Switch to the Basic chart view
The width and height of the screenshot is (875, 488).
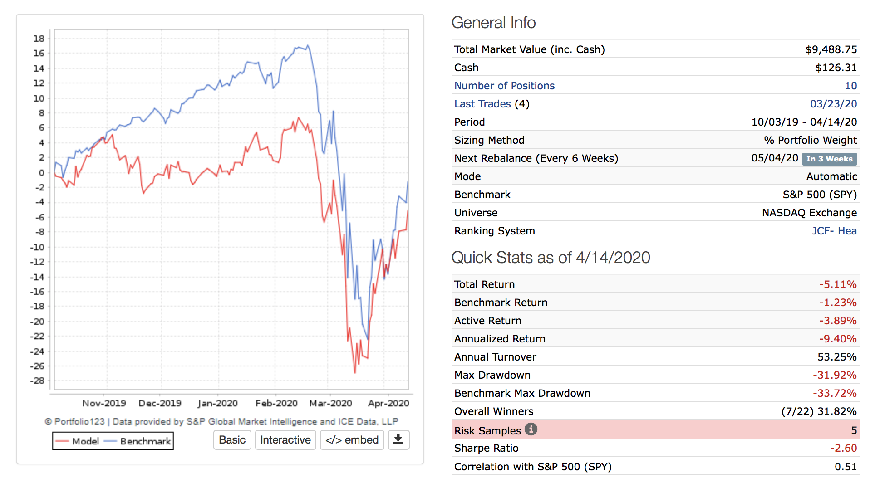click(x=232, y=440)
